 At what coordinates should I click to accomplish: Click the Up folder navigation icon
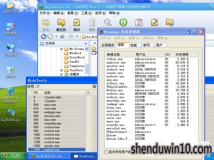[x=62, y=37]
